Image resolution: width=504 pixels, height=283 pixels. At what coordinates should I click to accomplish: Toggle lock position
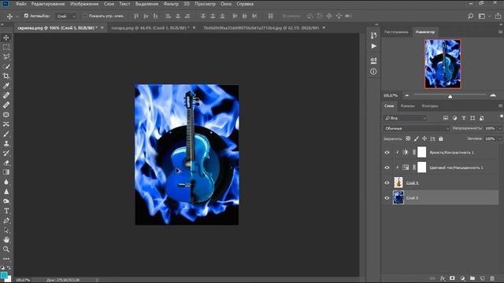(424, 138)
